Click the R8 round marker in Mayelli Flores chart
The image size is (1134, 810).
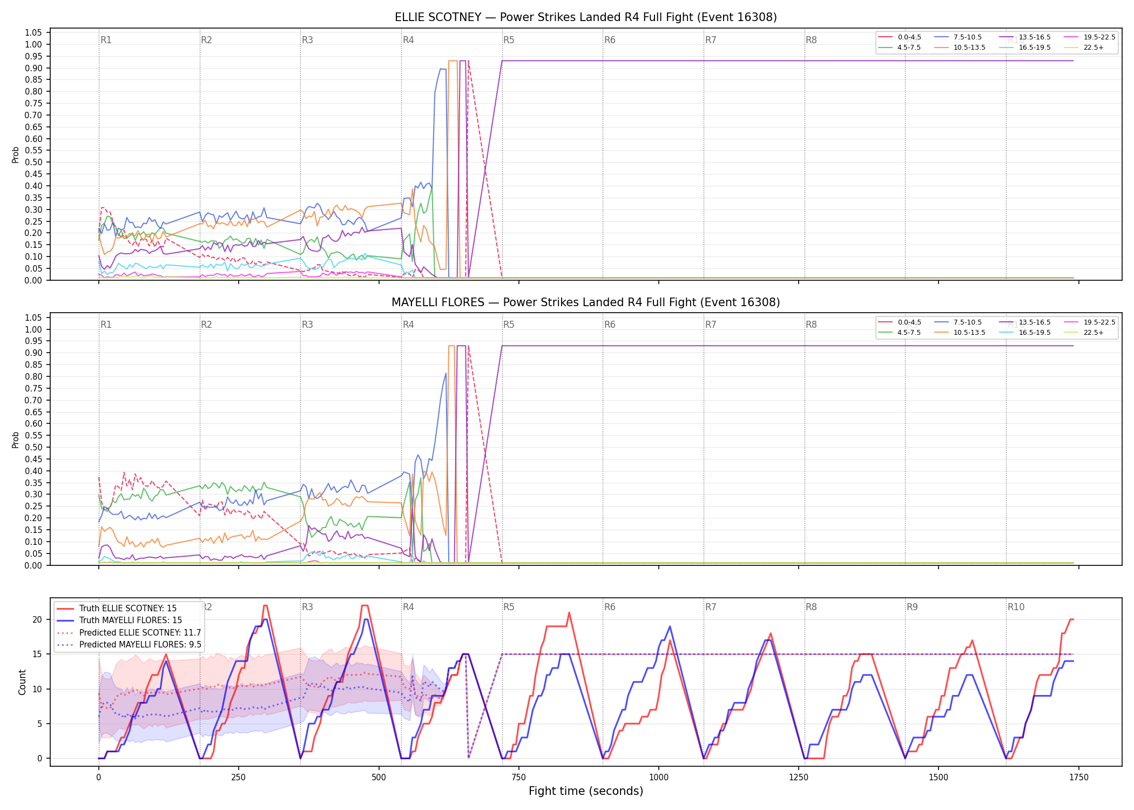pyautogui.click(x=811, y=325)
